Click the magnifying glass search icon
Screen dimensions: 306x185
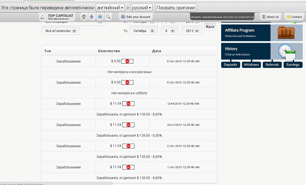[108, 17]
